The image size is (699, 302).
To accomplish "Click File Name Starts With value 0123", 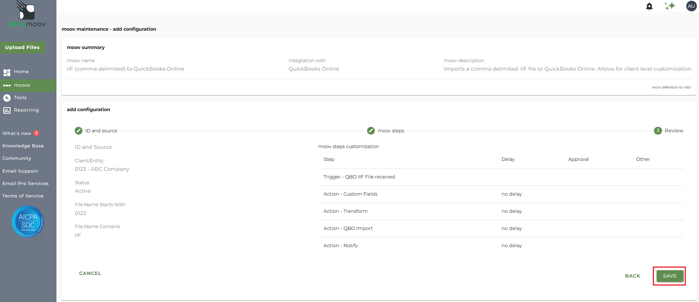I will (80, 214).
